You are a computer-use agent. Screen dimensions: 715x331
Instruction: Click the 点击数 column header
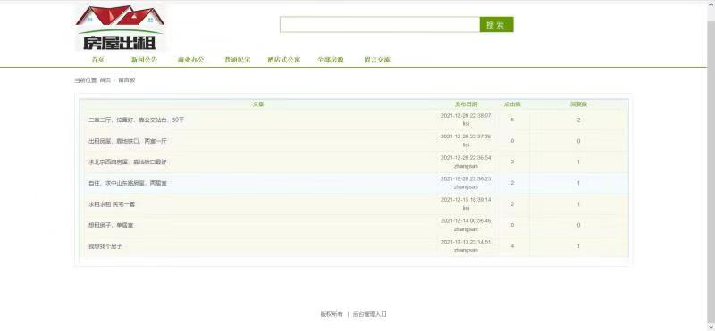[x=512, y=104]
